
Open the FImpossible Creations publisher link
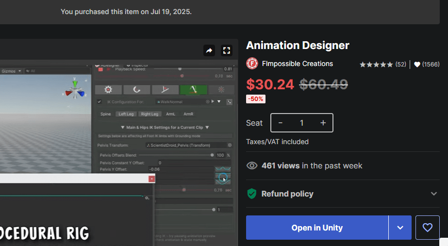(x=298, y=64)
